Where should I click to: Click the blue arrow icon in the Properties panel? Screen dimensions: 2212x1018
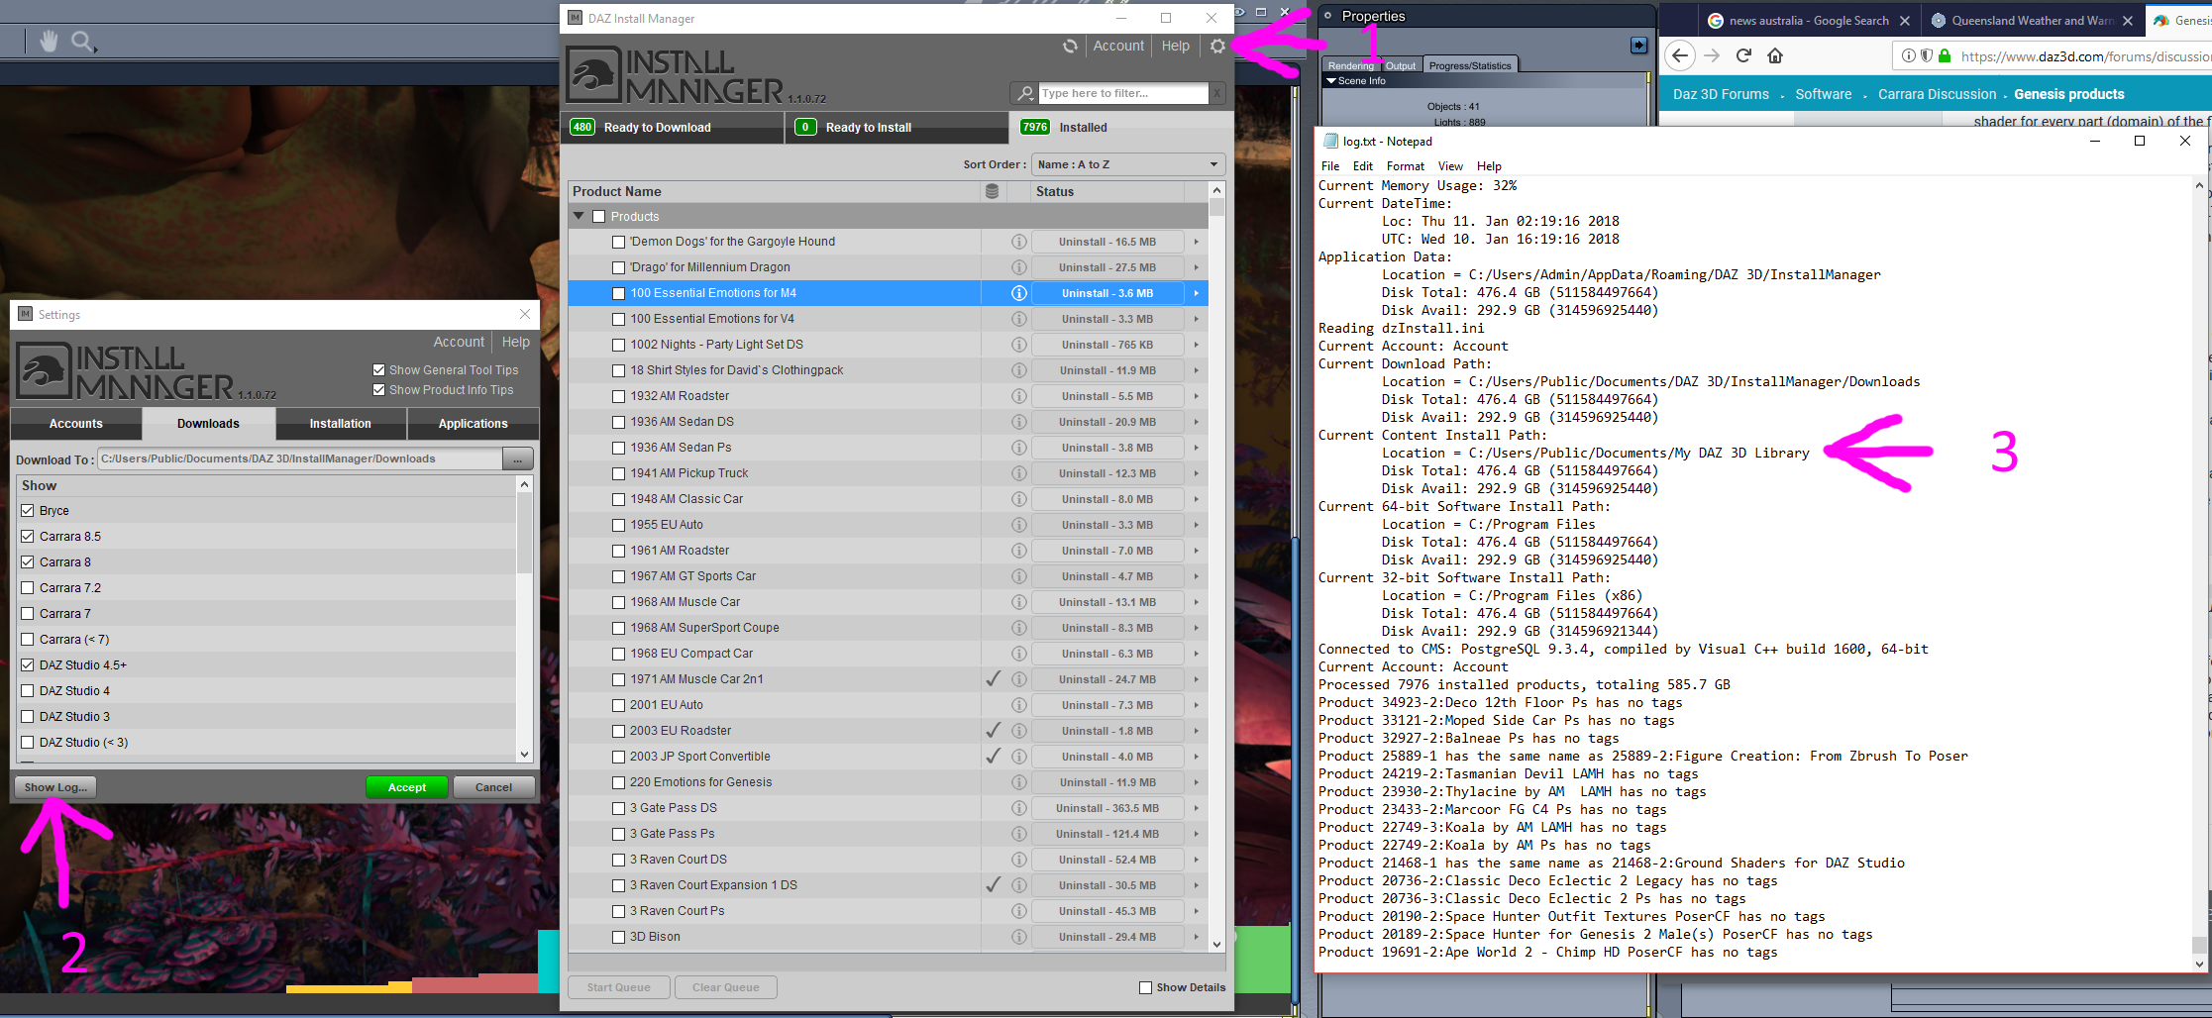(x=1638, y=45)
